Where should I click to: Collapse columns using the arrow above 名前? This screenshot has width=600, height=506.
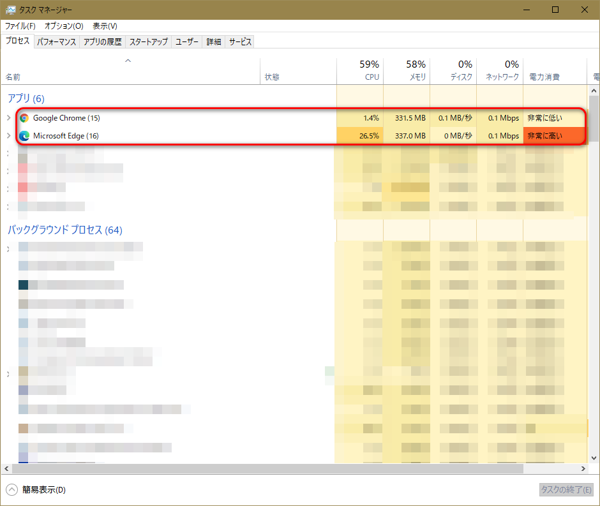(128, 61)
